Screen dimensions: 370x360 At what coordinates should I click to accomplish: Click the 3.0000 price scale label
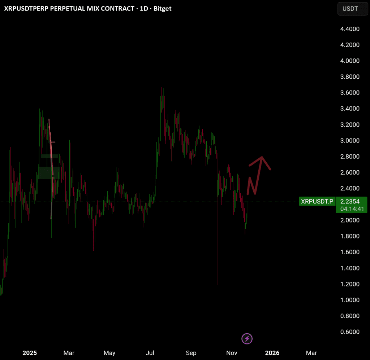coord(350,140)
